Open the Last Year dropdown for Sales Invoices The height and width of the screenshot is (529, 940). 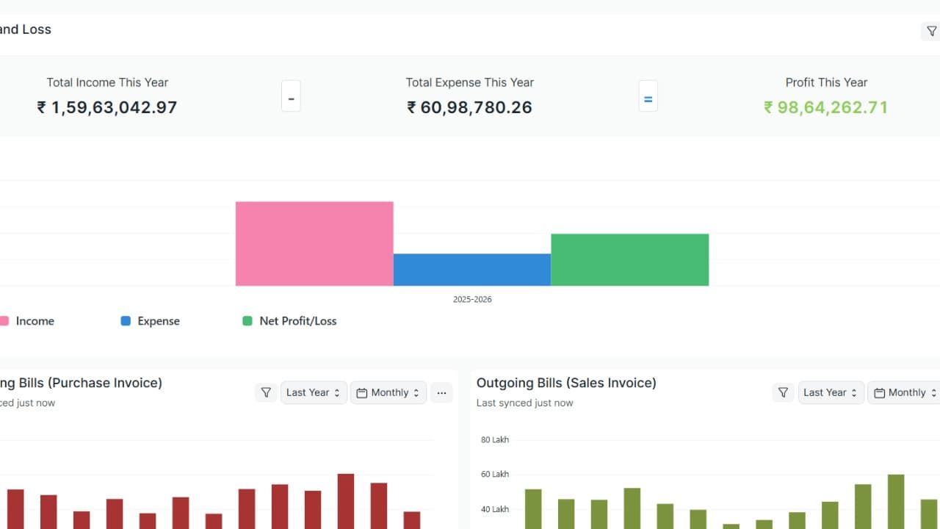[x=831, y=392]
